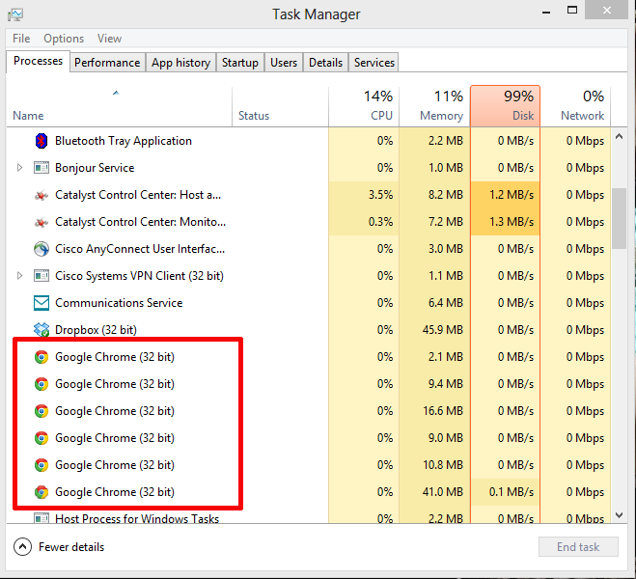Switch to the Services tab
Viewport: 636px width, 579px height.
coord(373,63)
